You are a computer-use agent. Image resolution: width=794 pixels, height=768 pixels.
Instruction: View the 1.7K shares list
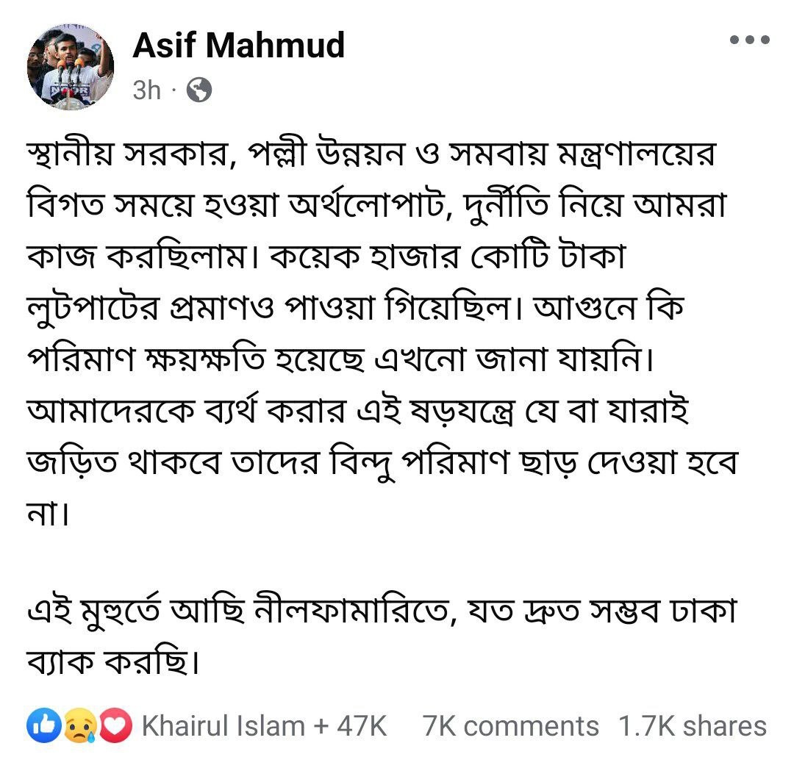[x=693, y=725]
